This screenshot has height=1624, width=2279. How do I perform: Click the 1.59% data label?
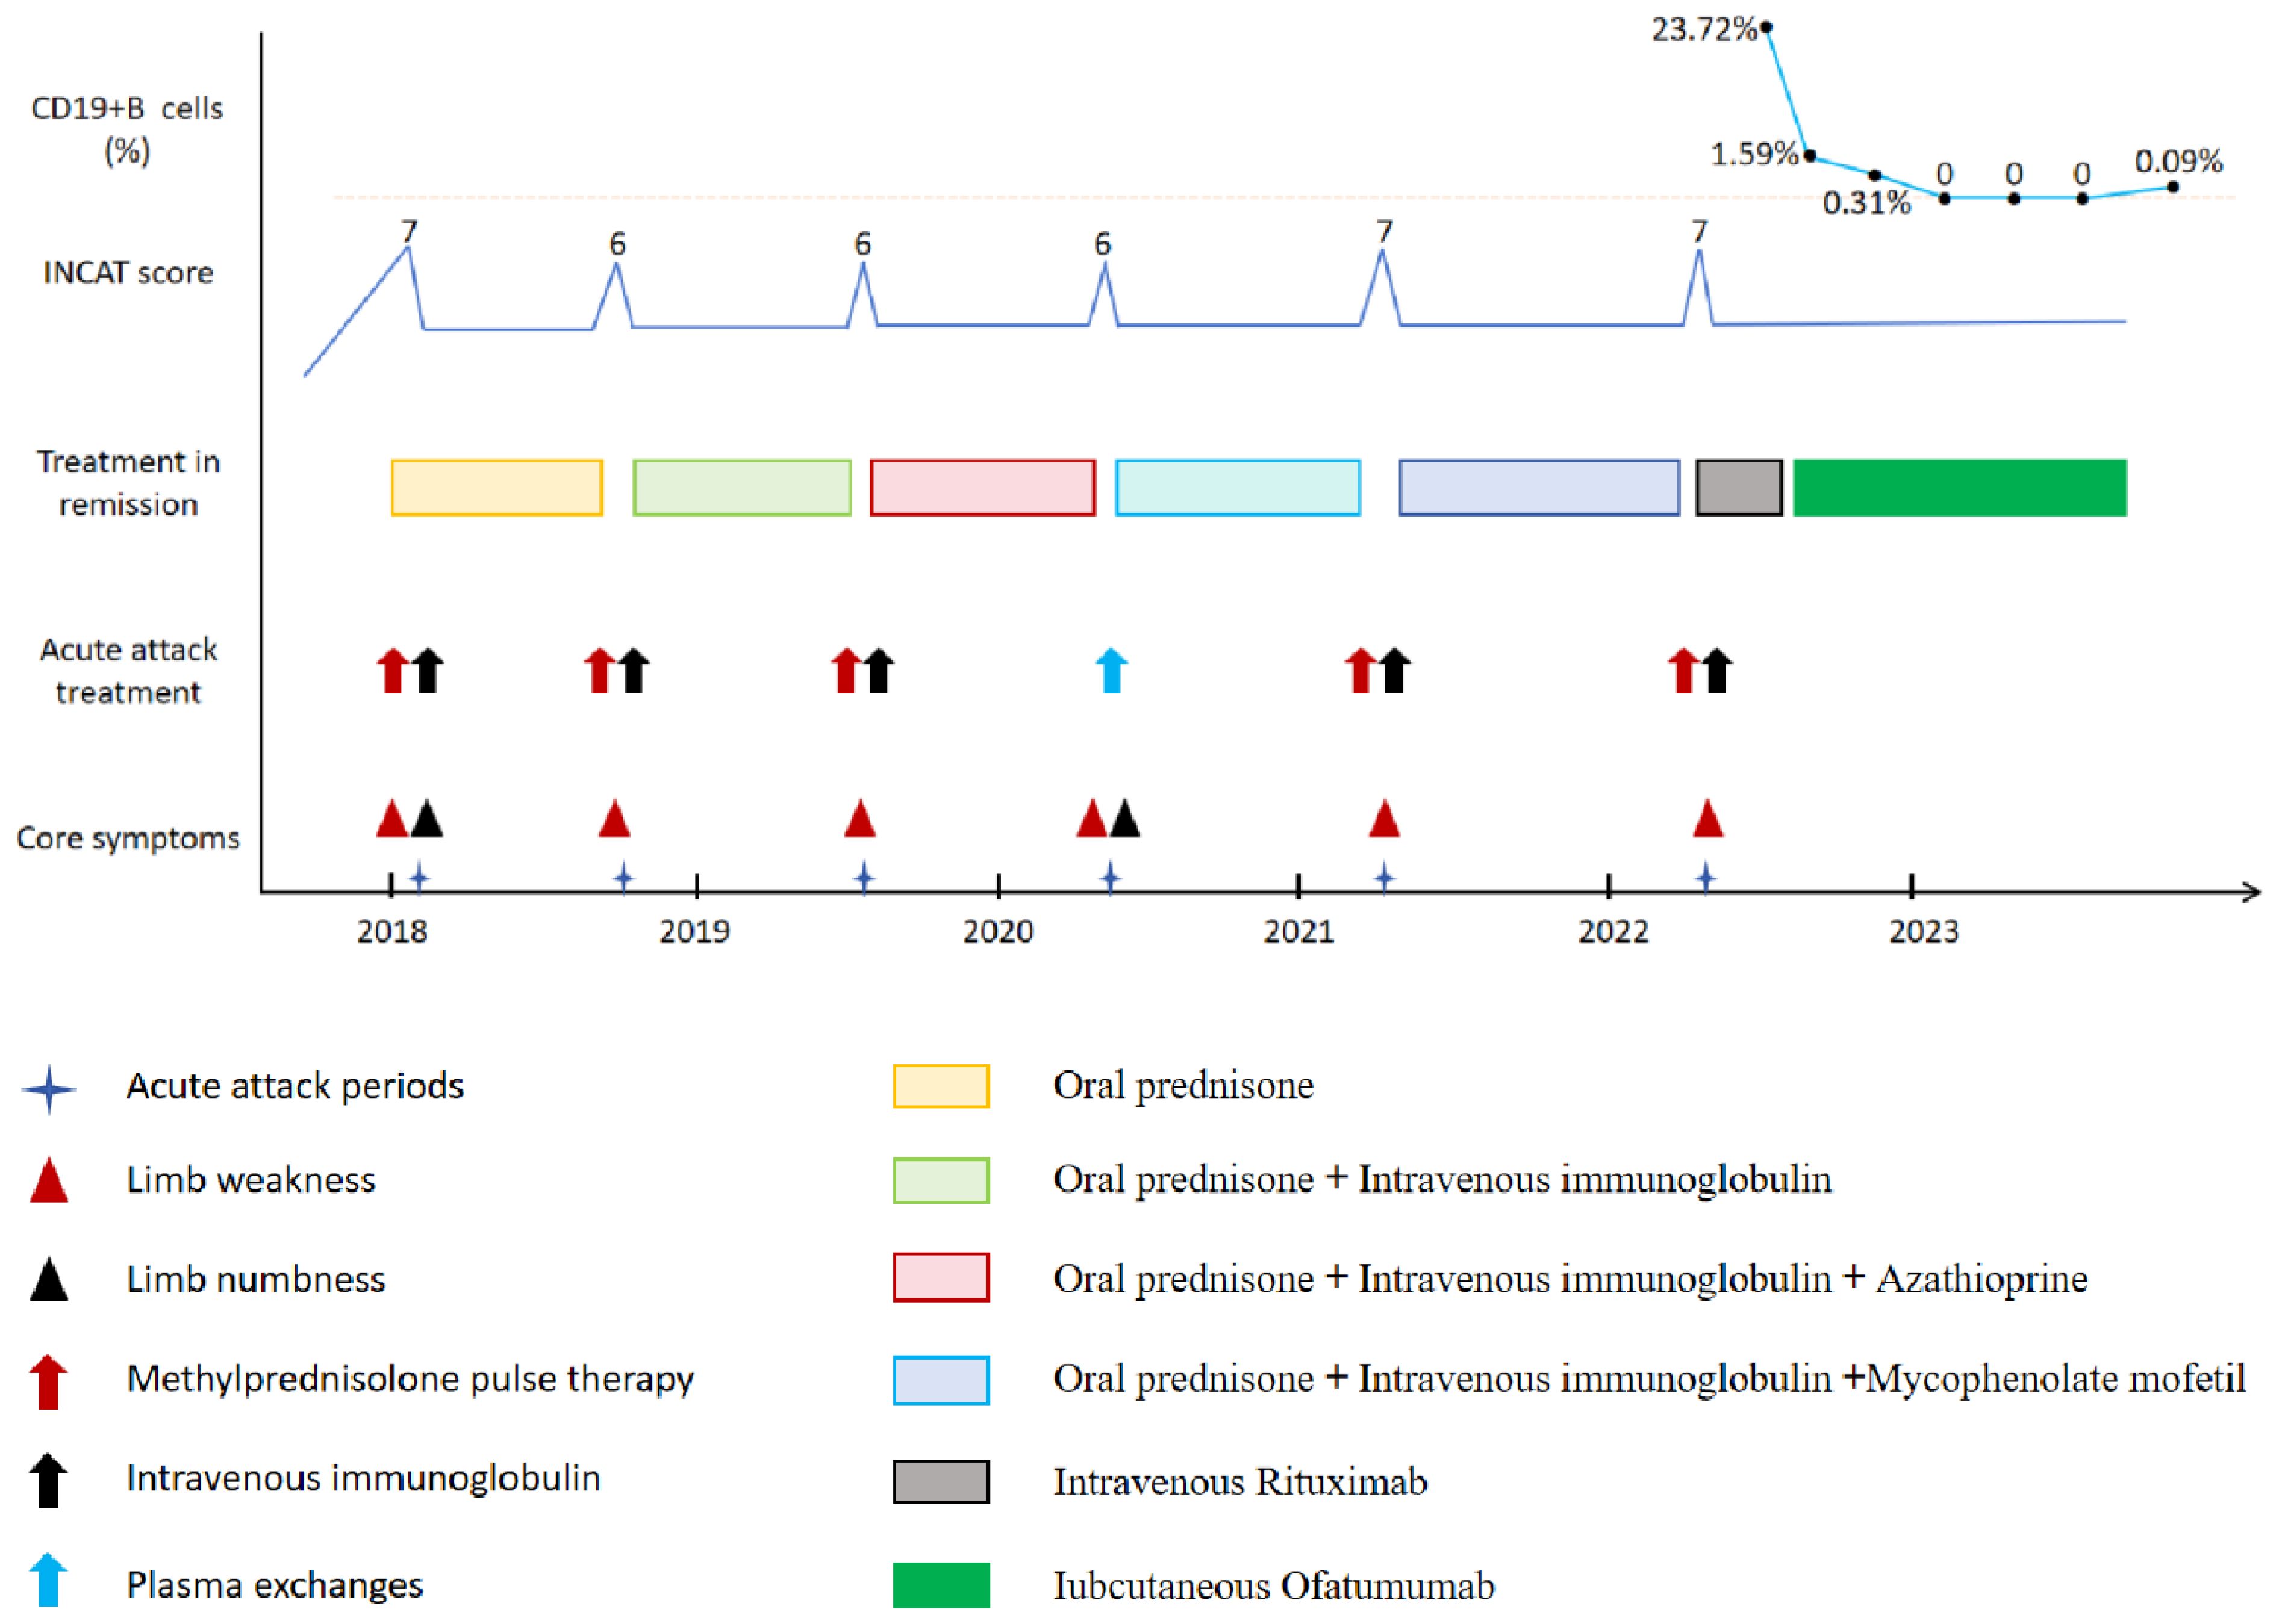click(1755, 154)
